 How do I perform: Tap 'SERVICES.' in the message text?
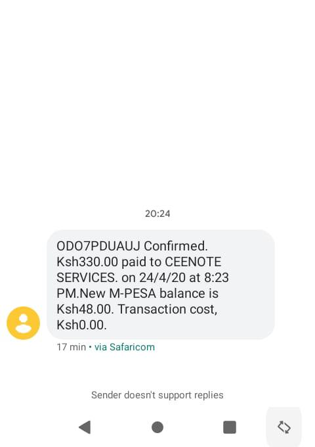tap(87, 277)
